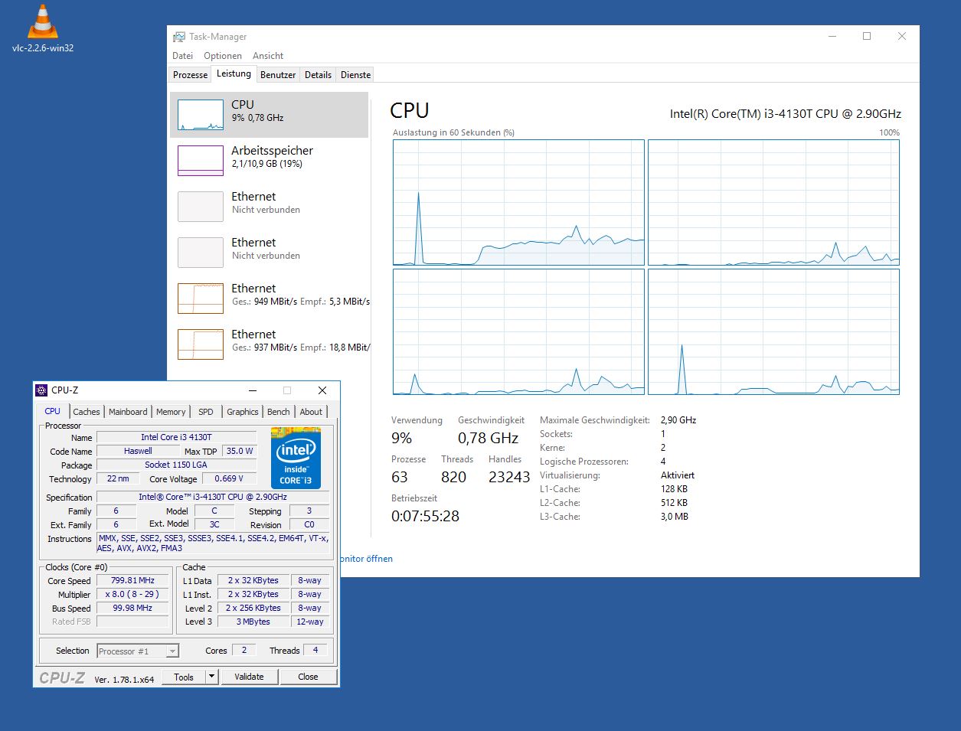This screenshot has width=961, height=731.
Task: Click the Intel(R) Core(TM) i3-4130T heading in Task-Manager
Action: point(786,113)
